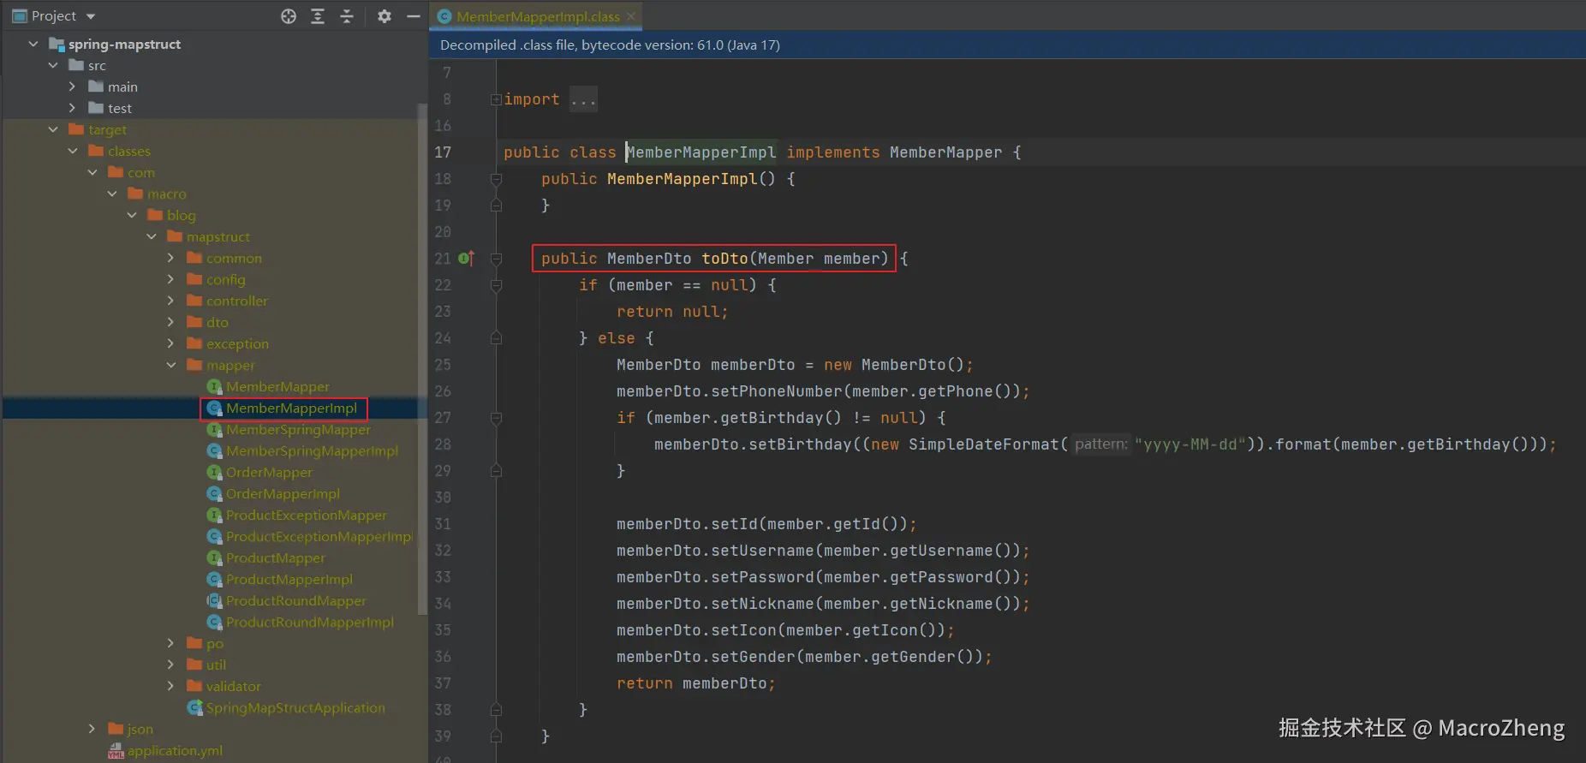Expand the util package
The image size is (1586, 763).
point(170,665)
